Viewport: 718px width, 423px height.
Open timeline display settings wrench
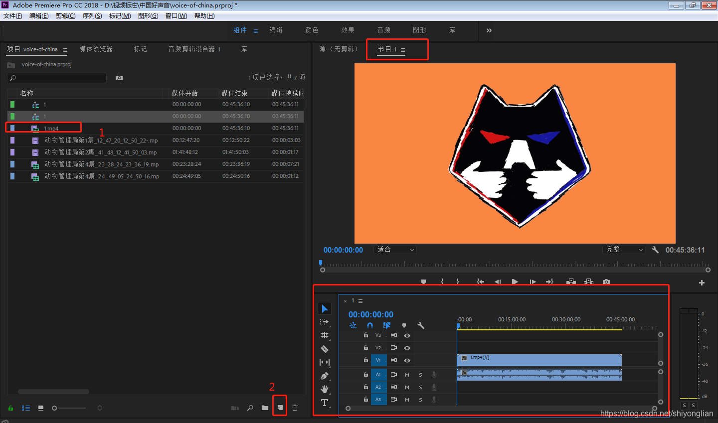tap(421, 325)
